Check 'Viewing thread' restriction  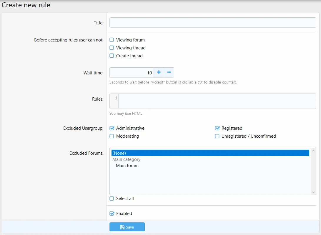[x=112, y=48]
